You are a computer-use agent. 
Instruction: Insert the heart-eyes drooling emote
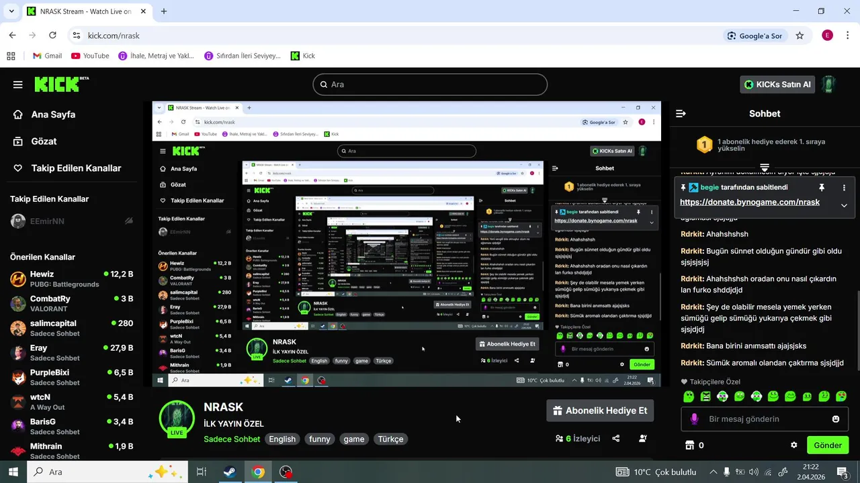pos(841,396)
